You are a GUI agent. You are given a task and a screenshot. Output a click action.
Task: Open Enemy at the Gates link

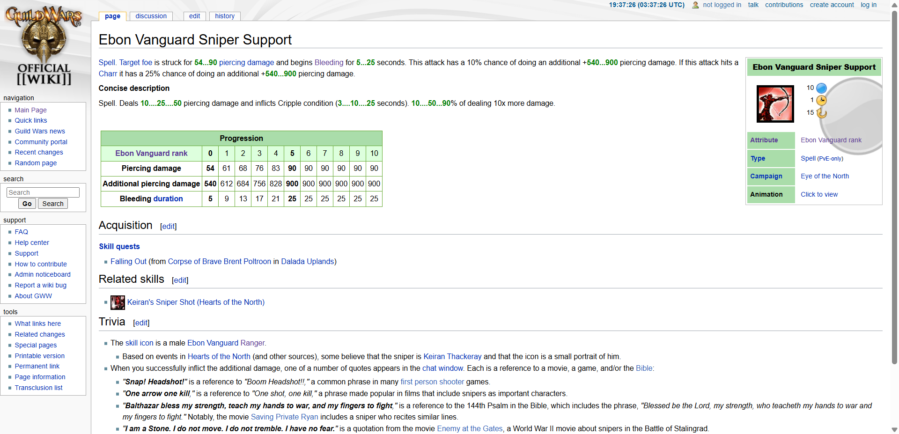pyautogui.click(x=470, y=428)
